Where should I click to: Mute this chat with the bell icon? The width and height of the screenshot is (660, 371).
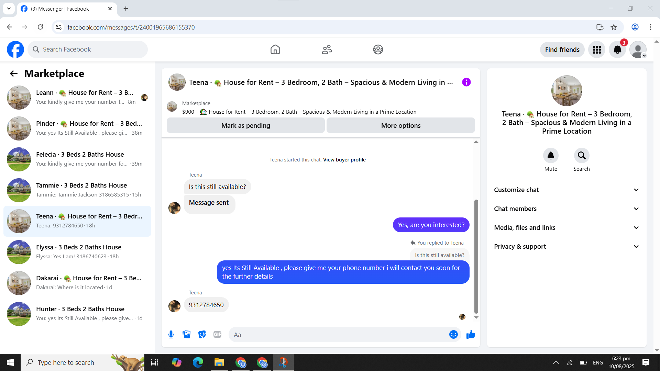click(x=550, y=156)
